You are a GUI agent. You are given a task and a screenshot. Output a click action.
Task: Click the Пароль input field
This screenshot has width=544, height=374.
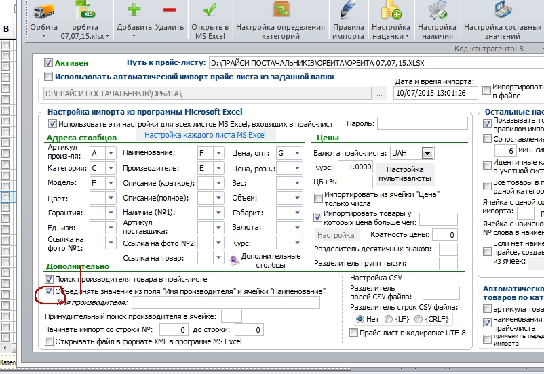(x=422, y=123)
